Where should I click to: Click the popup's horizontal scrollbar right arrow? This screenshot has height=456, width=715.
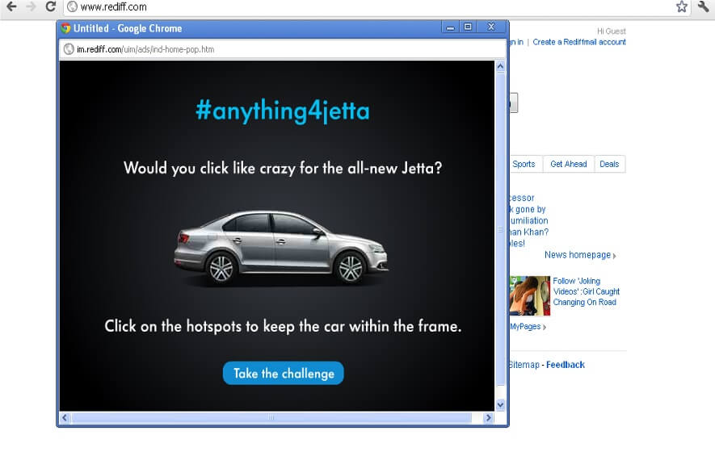pos(488,418)
